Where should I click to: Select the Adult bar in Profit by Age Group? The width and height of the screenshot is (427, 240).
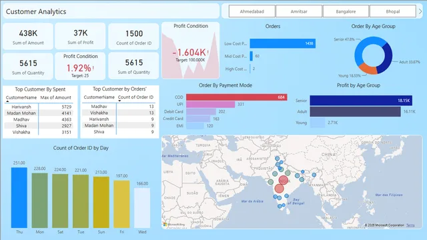point(355,111)
